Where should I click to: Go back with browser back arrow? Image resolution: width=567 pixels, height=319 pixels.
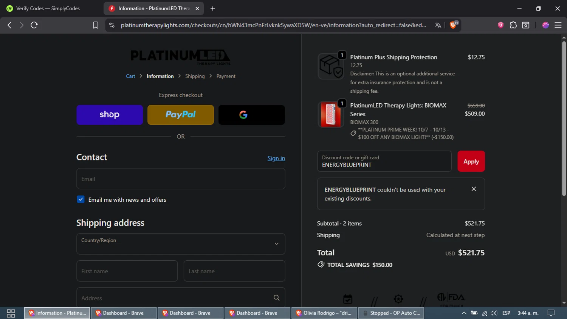tap(9, 25)
